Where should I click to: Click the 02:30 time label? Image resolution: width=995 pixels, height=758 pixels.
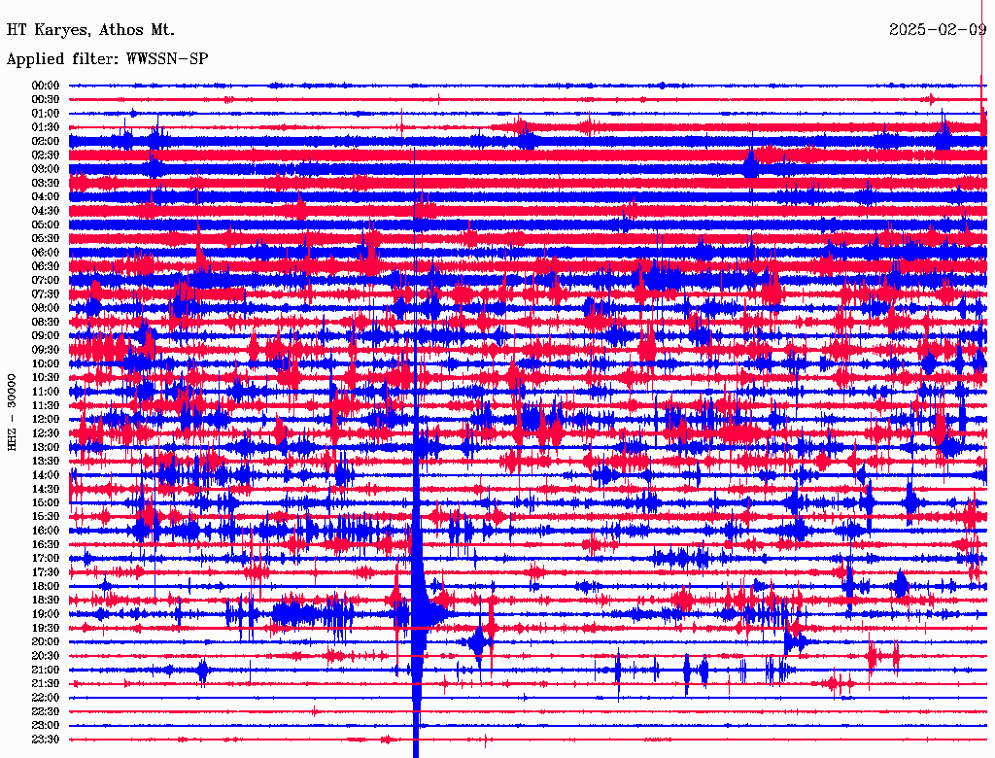(x=46, y=155)
